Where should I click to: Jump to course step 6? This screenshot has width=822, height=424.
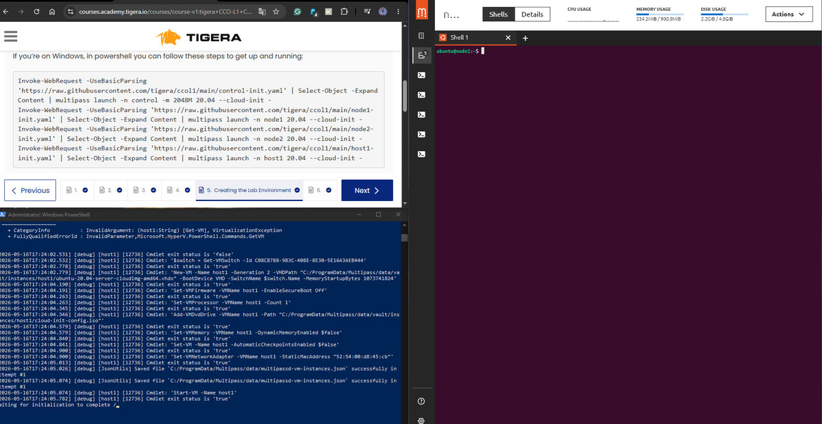321,191
